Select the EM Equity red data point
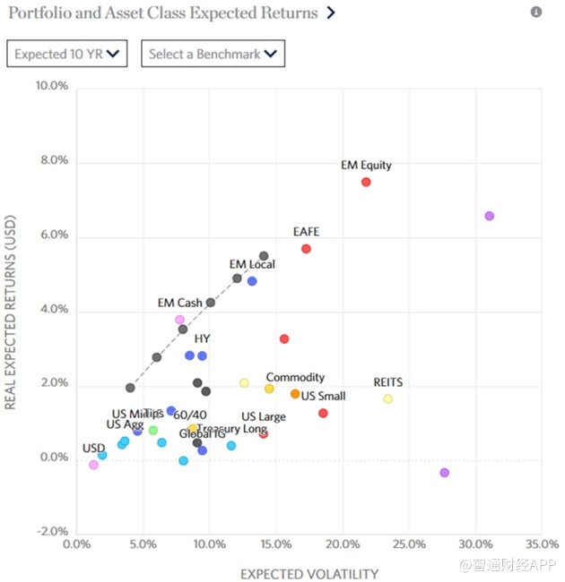The width and height of the screenshot is (565, 582). tap(366, 182)
